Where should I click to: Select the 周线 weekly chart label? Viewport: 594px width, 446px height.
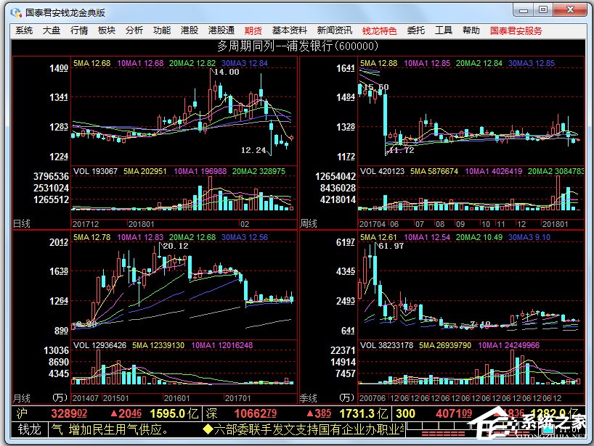click(309, 223)
